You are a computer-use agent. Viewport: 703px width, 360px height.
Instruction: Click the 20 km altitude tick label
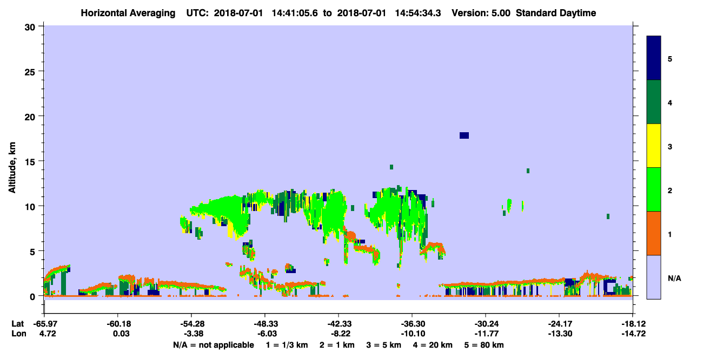coord(30,116)
